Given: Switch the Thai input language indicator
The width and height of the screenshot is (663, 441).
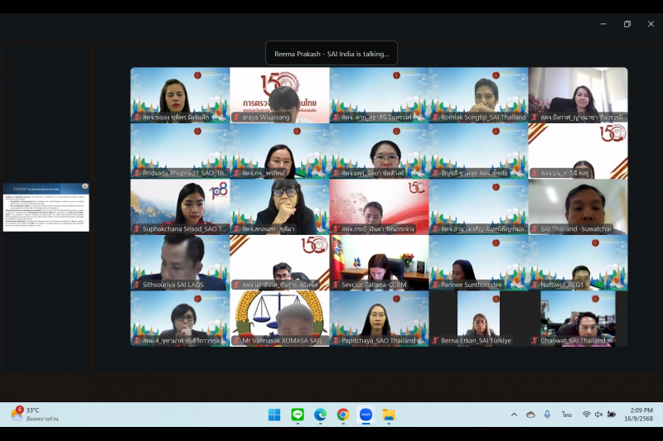Looking at the screenshot, I should (x=567, y=415).
